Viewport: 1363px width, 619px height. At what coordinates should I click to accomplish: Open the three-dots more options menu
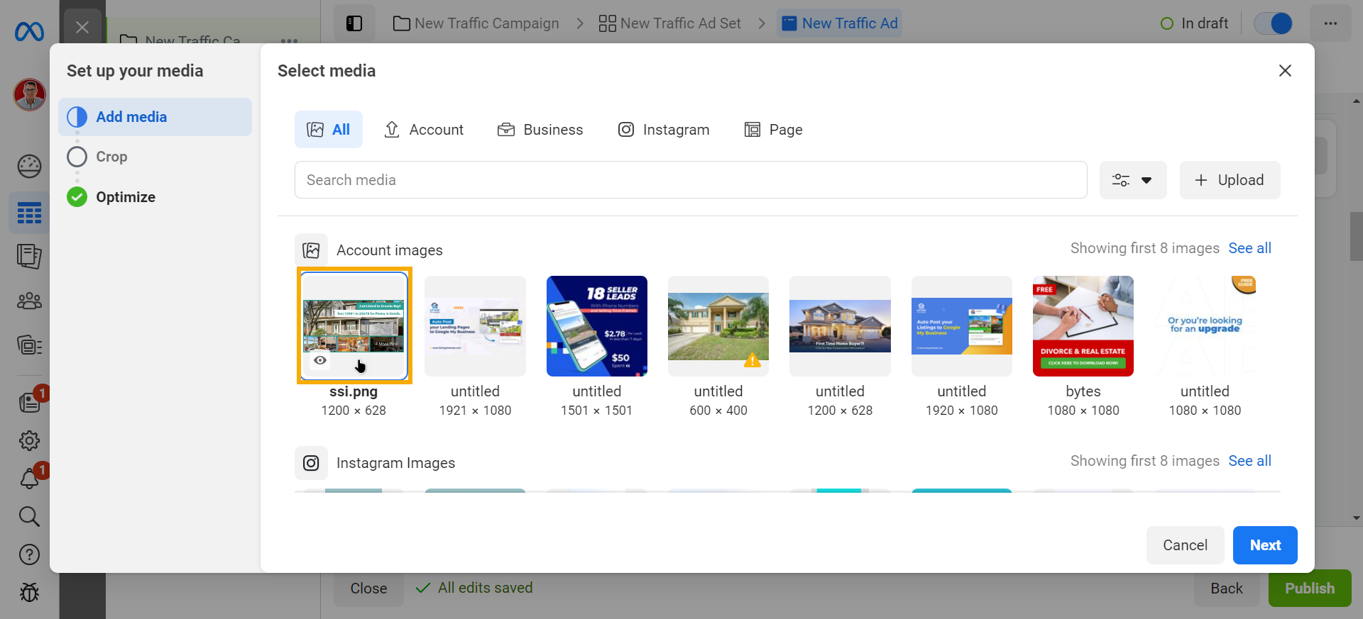pyautogui.click(x=1330, y=23)
